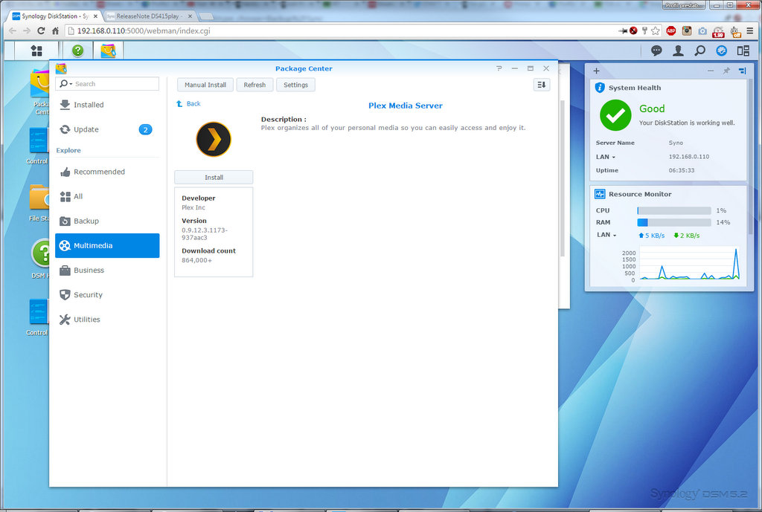
Task: Click the Package Center help question mark
Action: (x=499, y=68)
